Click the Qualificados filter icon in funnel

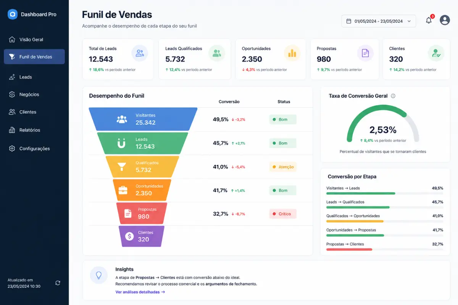click(x=122, y=167)
